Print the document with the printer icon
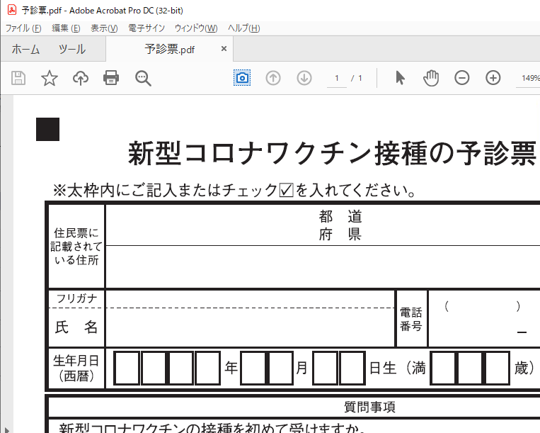This screenshot has height=433, width=540. pos(111,78)
